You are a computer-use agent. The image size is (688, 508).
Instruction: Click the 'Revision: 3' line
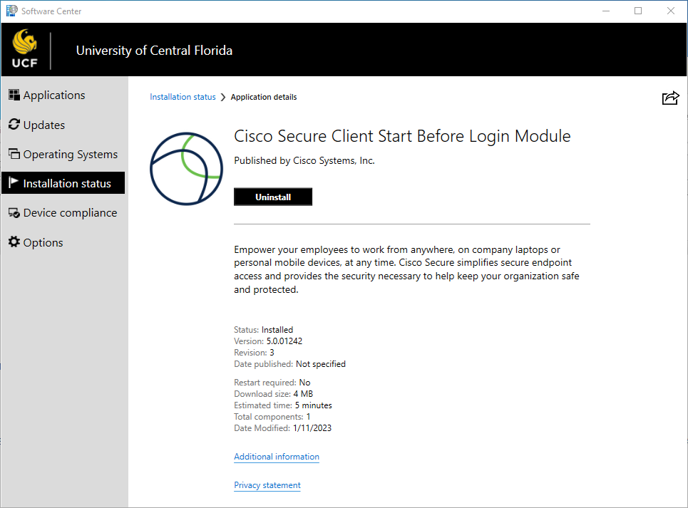pyautogui.click(x=254, y=353)
